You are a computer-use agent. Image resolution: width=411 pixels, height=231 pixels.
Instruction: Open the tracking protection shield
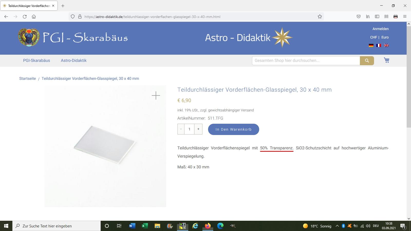tap(73, 17)
